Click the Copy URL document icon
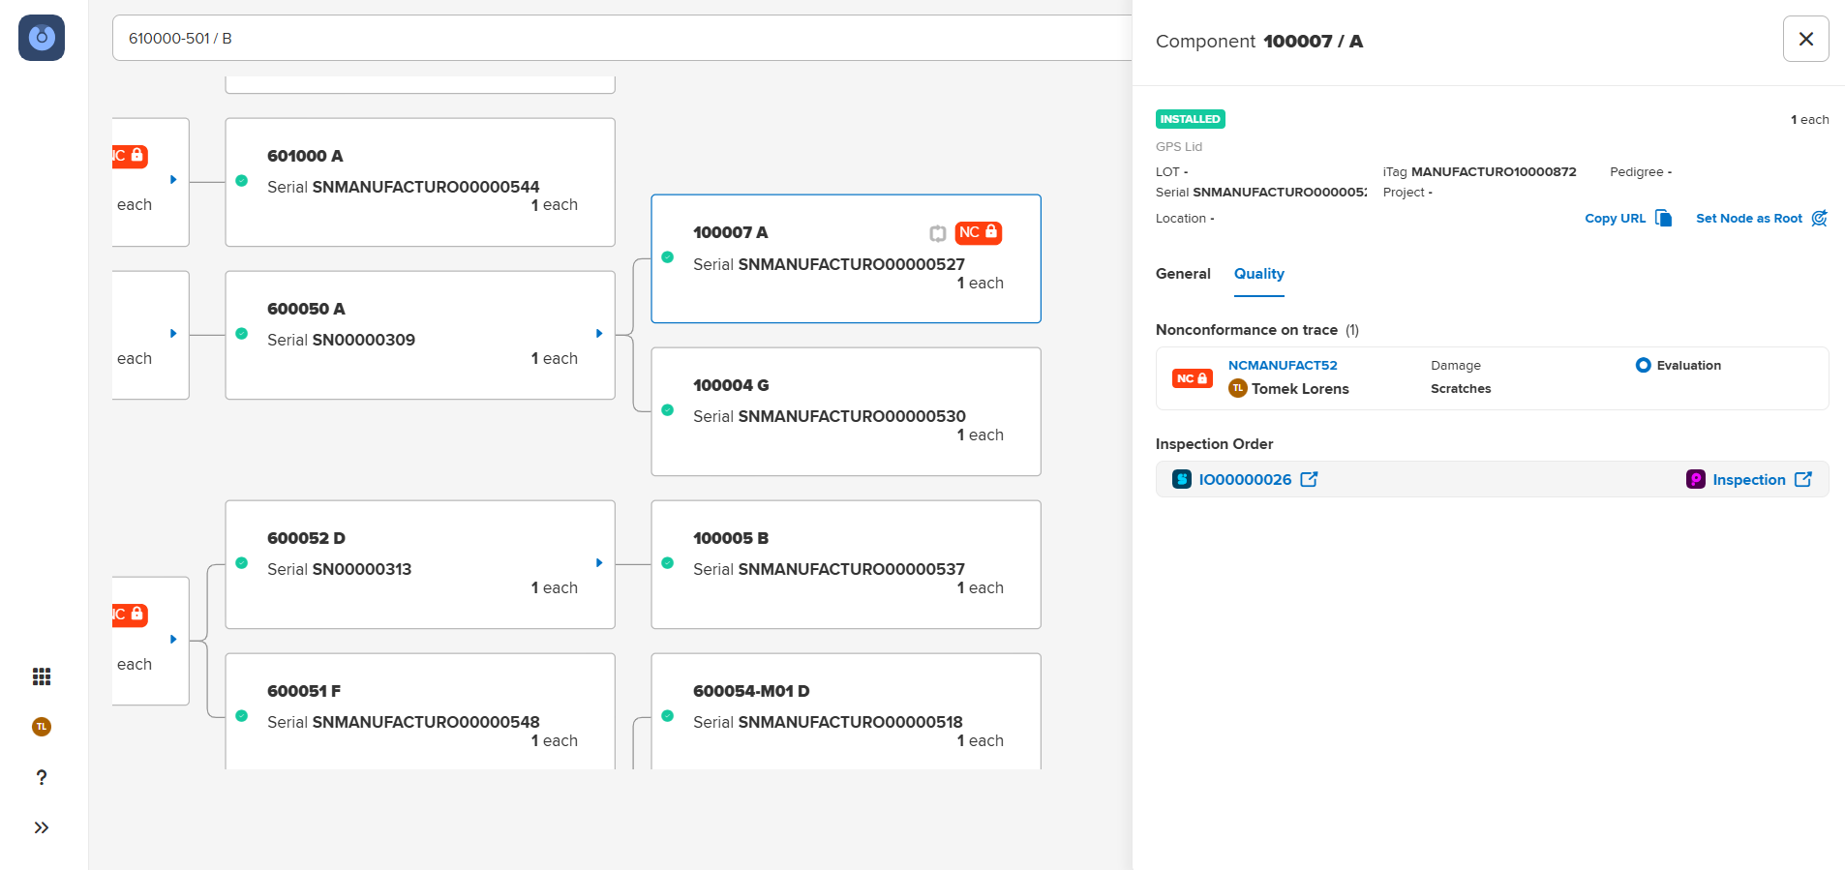 pos(1663,218)
